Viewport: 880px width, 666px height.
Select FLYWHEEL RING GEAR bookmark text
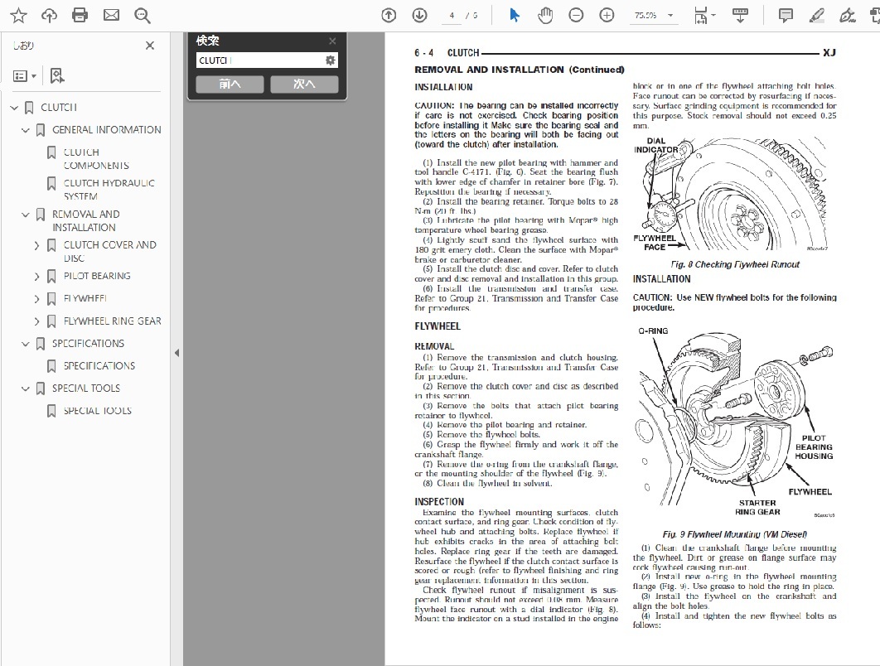click(x=112, y=321)
